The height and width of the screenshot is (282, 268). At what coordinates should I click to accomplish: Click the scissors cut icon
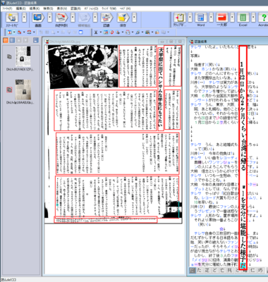[x=96, y=32]
